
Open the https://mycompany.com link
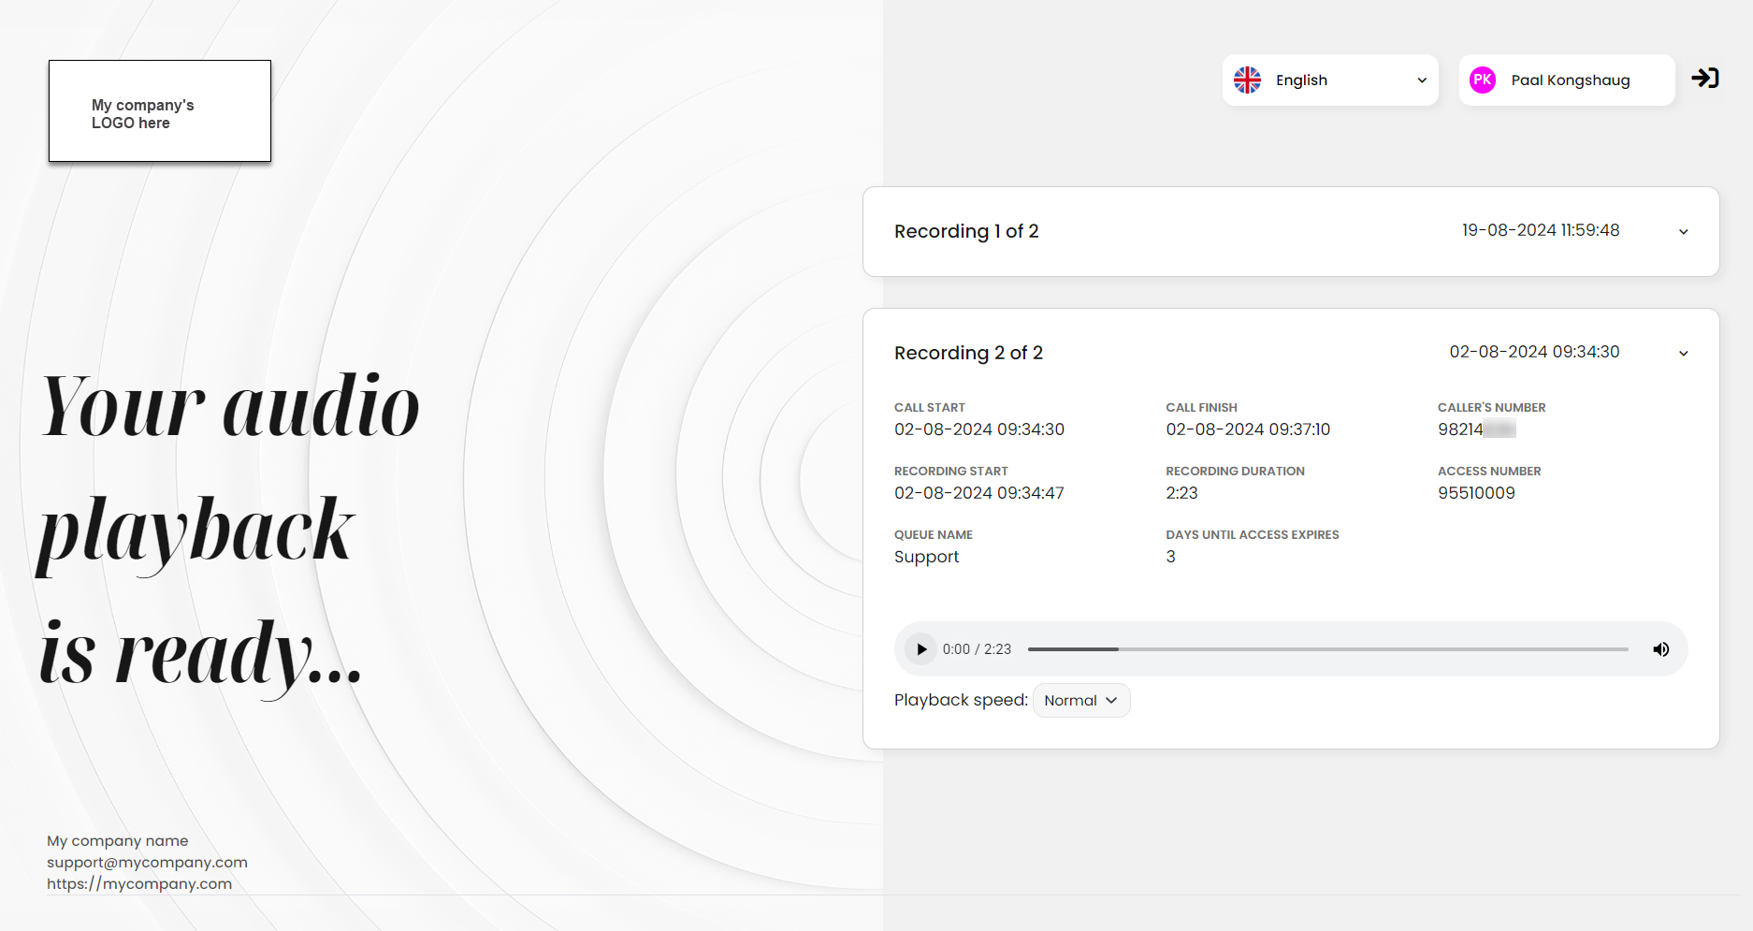(x=139, y=884)
